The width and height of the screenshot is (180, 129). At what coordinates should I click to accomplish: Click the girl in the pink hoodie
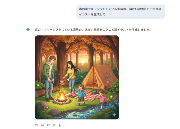click(102, 100)
